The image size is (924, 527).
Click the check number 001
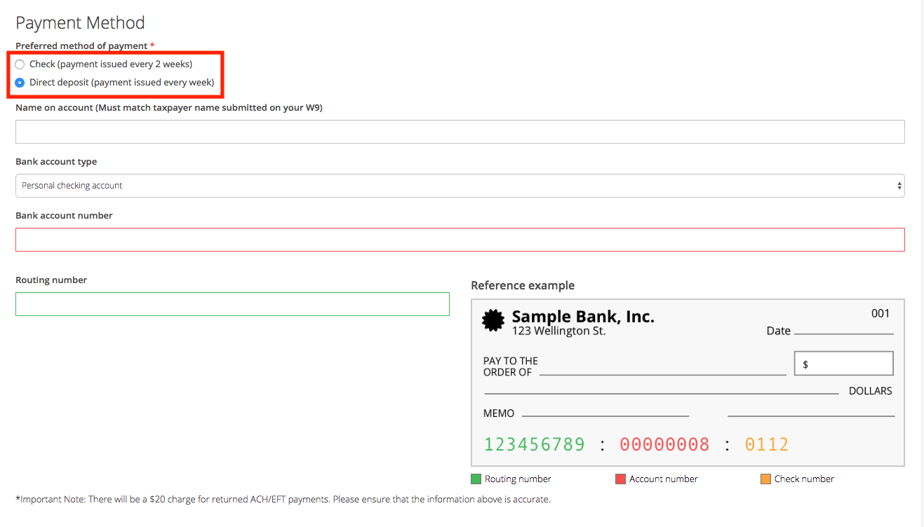pos(881,313)
